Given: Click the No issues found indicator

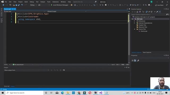Looking at the screenshot, I should [18, 65].
